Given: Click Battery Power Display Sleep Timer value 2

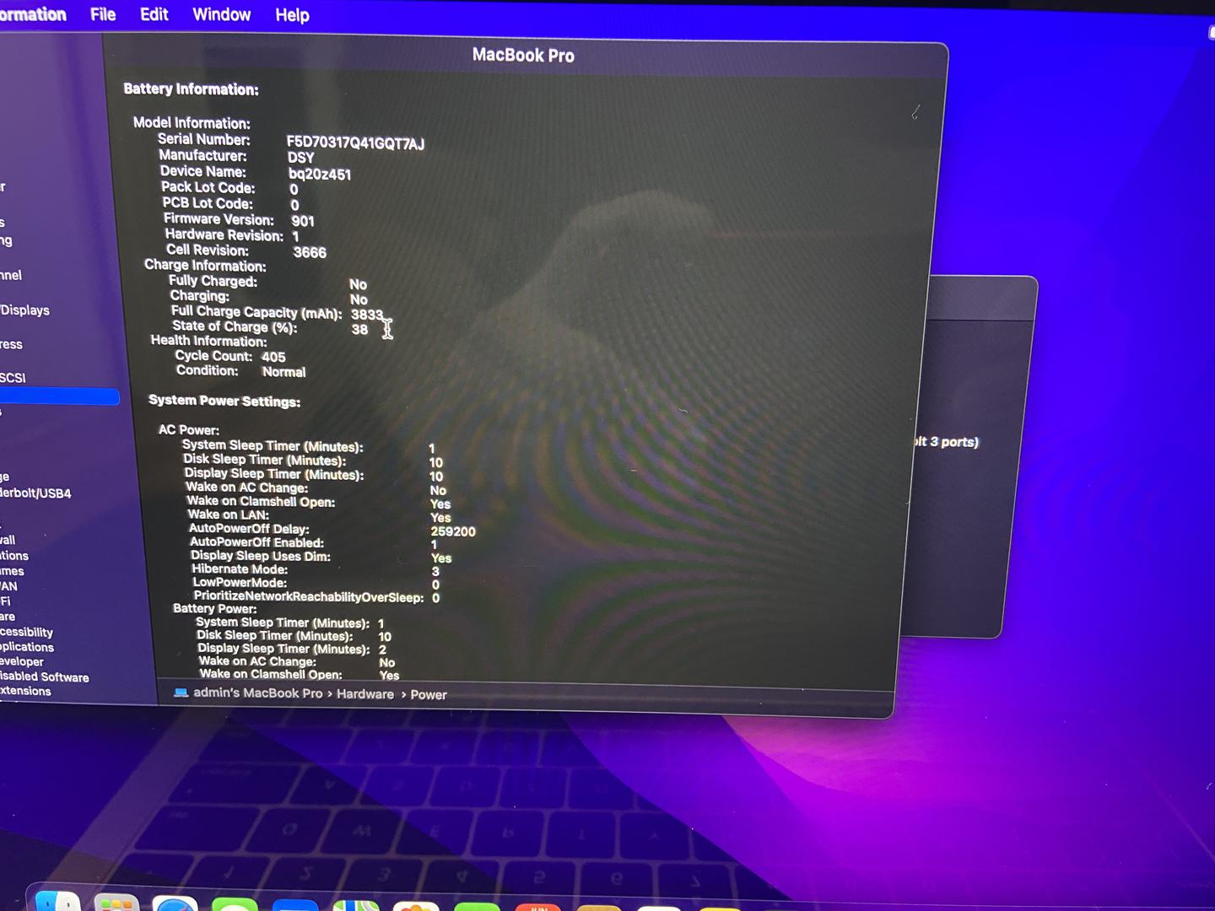Looking at the screenshot, I should click(382, 650).
